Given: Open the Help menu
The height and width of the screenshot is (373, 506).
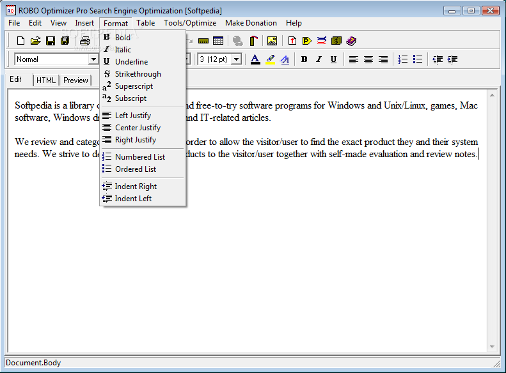Looking at the screenshot, I should pyautogui.click(x=294, y=23).
